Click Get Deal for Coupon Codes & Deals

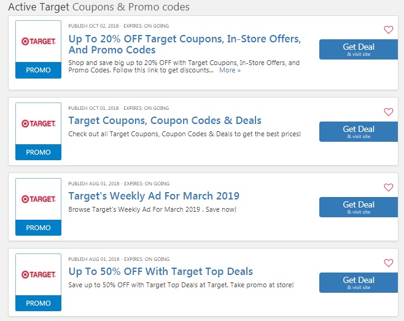359,131
